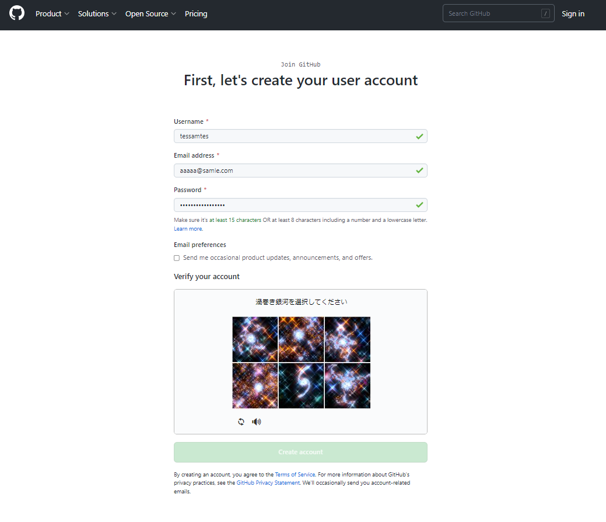The width and height of the screenshot is (606, 522).
Task: Select the S-shaped spiral galaxy image
Action: click(x=301, y=385)
